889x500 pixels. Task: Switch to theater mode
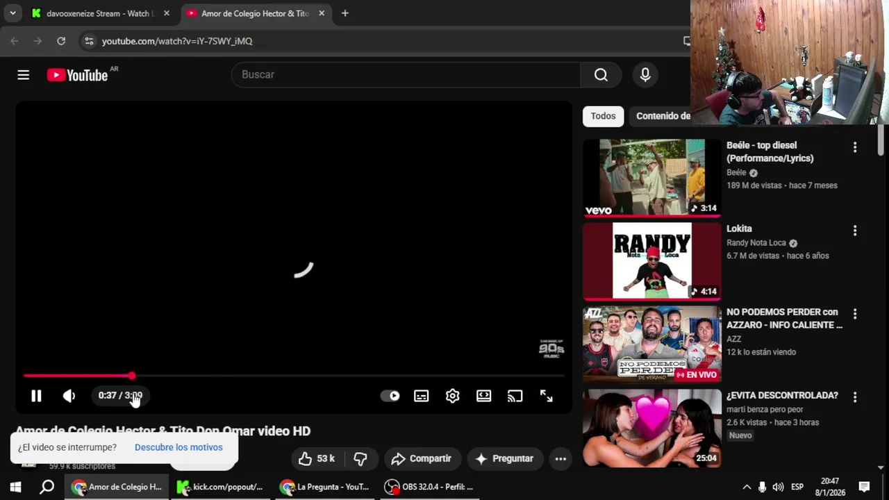(x=483, y=396)
